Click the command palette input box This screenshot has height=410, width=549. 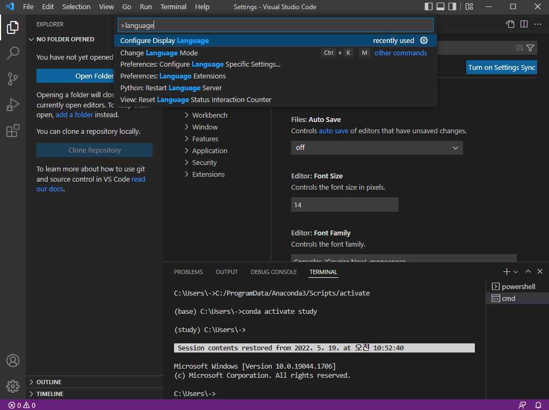276,25
